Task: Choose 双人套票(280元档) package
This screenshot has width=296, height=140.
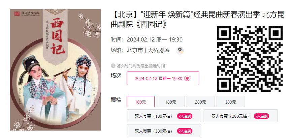Action: 240,116
